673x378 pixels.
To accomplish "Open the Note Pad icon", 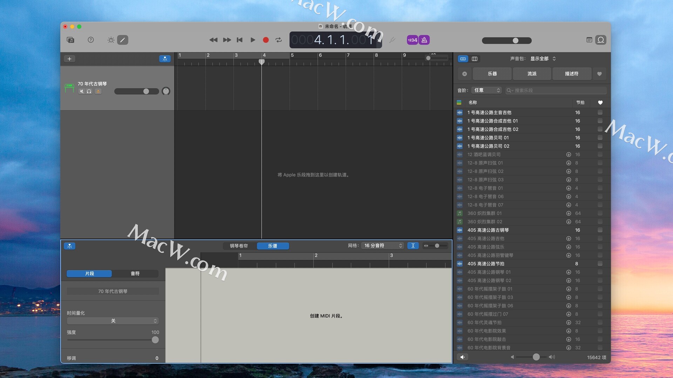I will click(589, 40).
